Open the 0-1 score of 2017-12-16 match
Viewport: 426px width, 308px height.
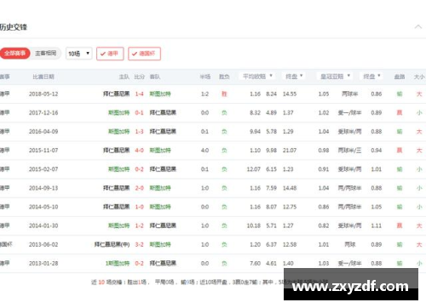click(139, 112)
